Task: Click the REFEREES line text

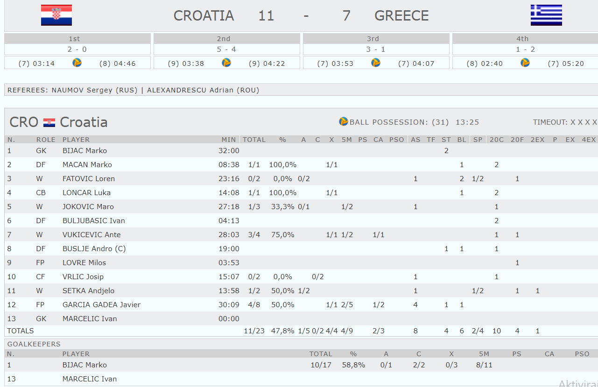Action: 134,90
